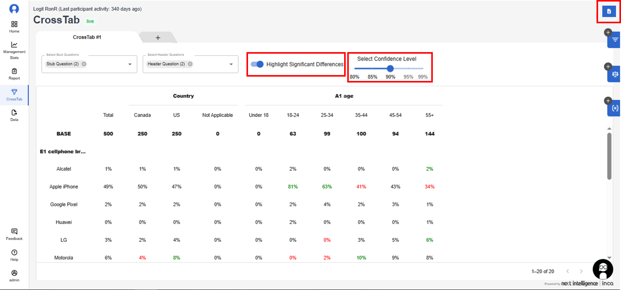
Task: Open the weighting scale icon on right edge
Action: click(615, 74)
